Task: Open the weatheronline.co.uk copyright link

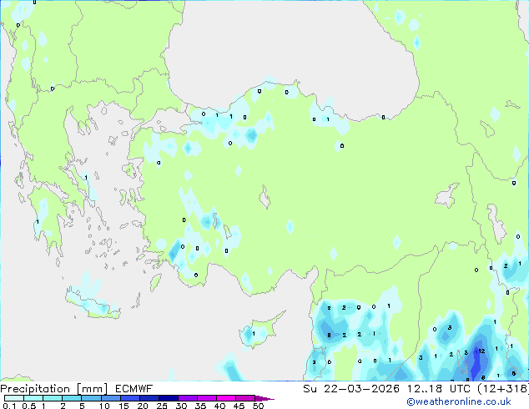Action: coord(458,401)
